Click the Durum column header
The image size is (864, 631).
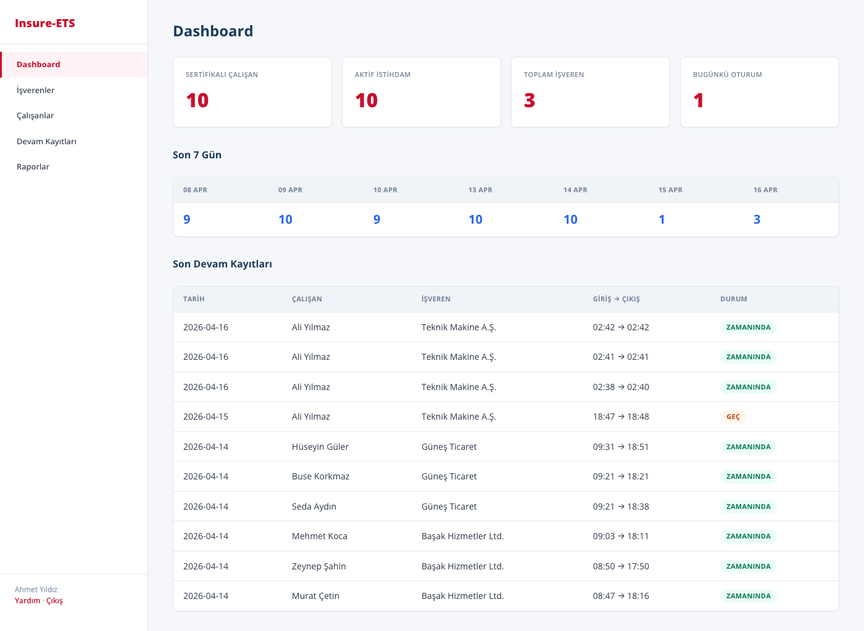tap(733, 299)
